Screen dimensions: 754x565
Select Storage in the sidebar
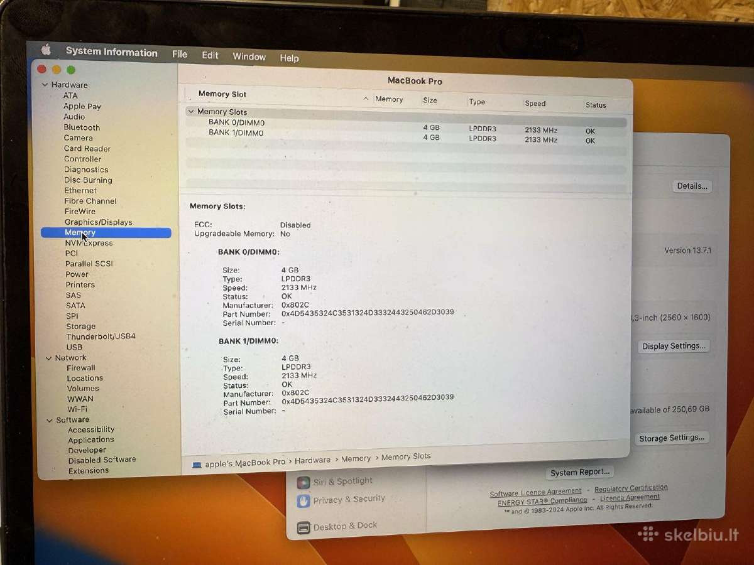[x=80, y=326]
